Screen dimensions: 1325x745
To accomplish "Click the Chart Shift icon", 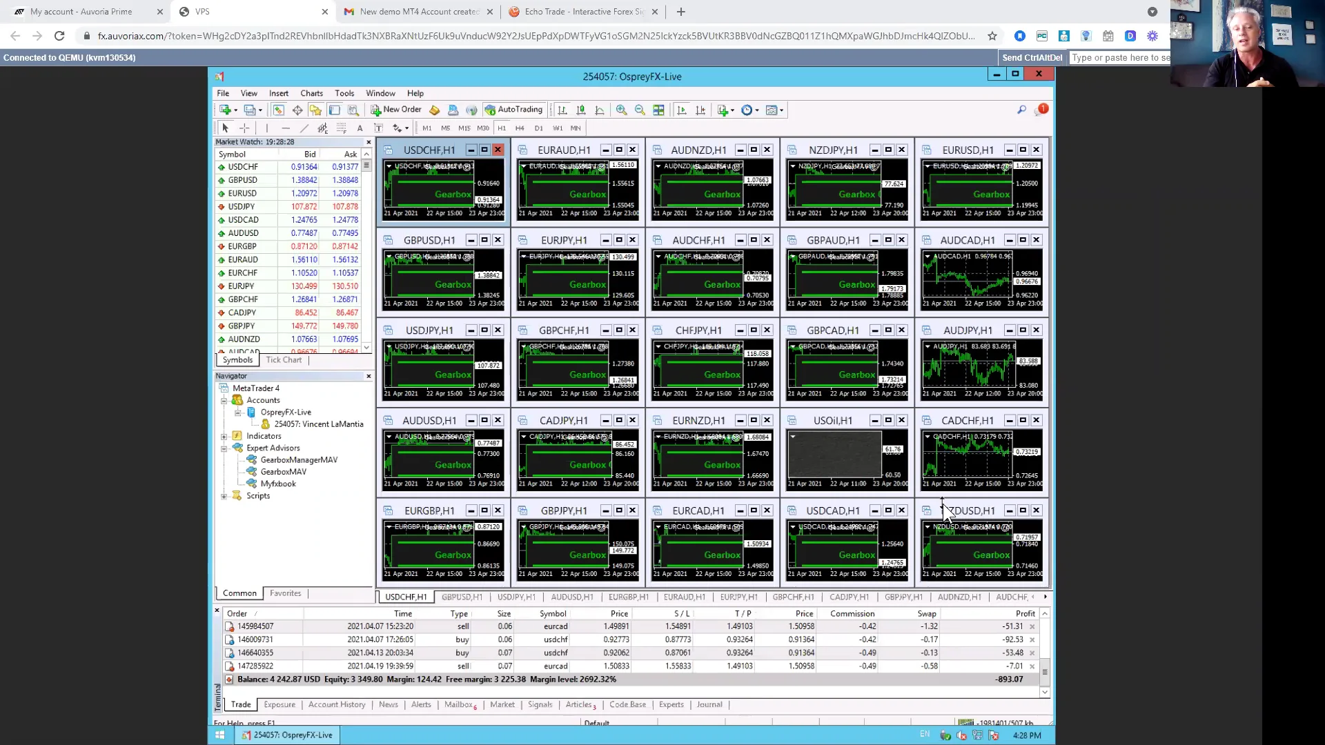I will click(700, 110).
